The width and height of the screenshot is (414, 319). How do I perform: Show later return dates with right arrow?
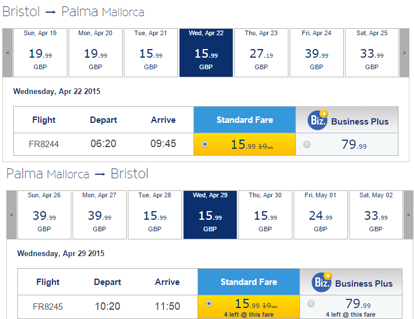408,215
